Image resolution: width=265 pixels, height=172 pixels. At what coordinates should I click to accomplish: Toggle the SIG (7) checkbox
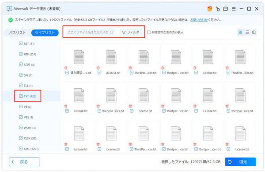[x=21, y=75]
